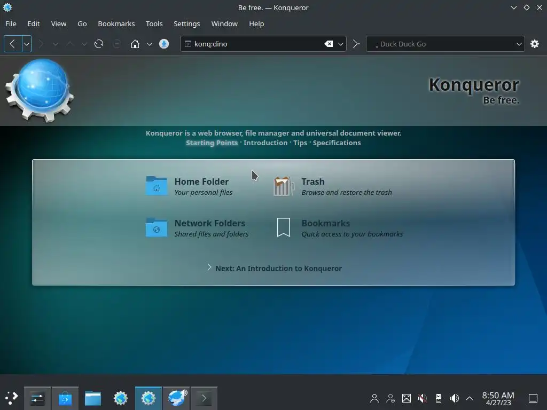Screen dimensions: 547x410
Task: Open the Dolphin file manager taskbar icon
Action: 93,398
